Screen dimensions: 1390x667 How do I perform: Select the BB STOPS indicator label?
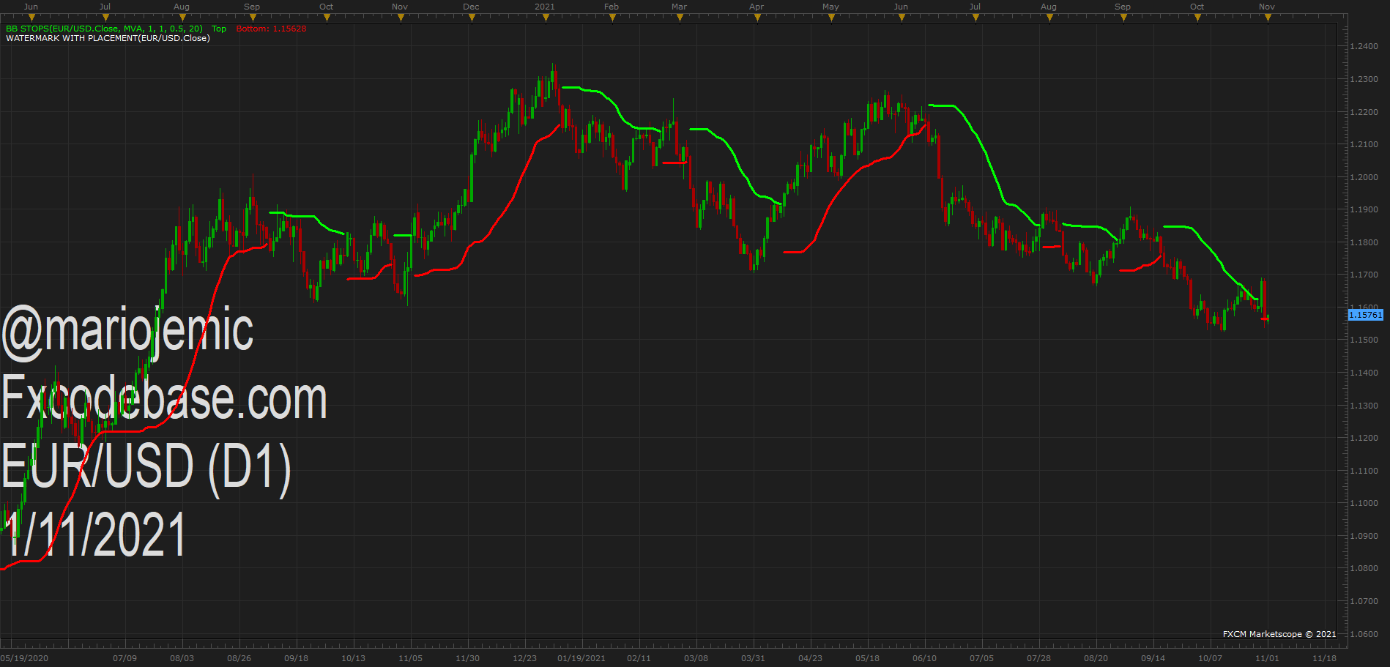(x=104, y=29)
